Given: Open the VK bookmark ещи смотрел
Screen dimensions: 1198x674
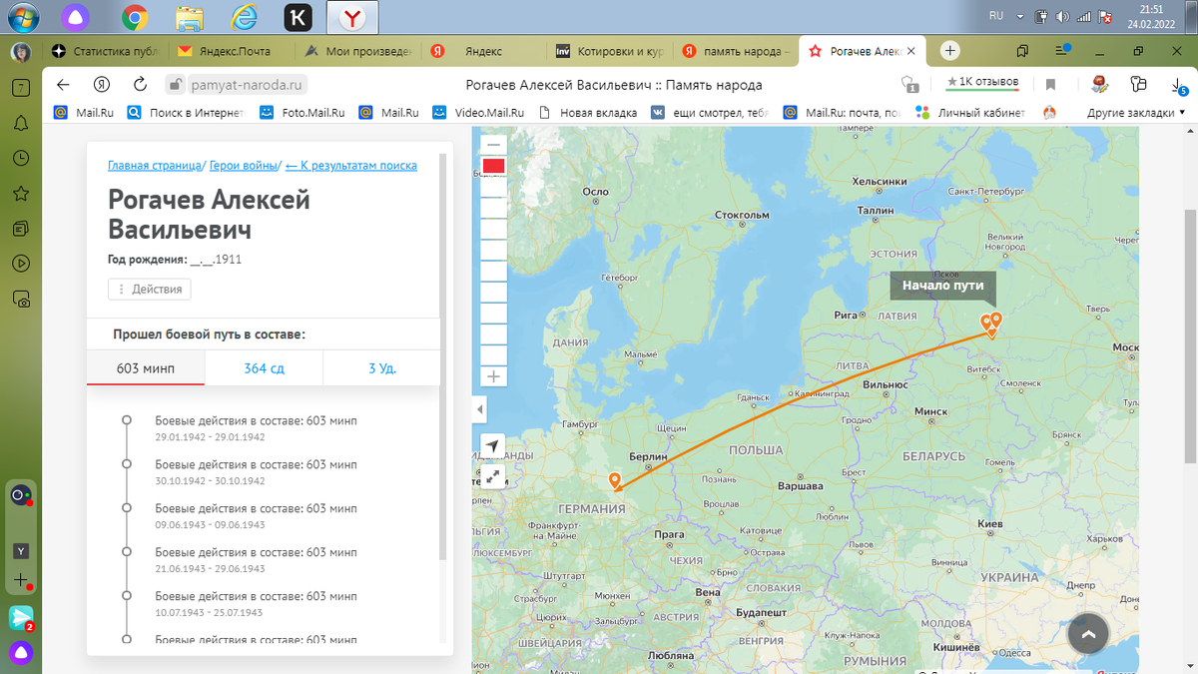Looking at the screenshot, I should 710,113.
